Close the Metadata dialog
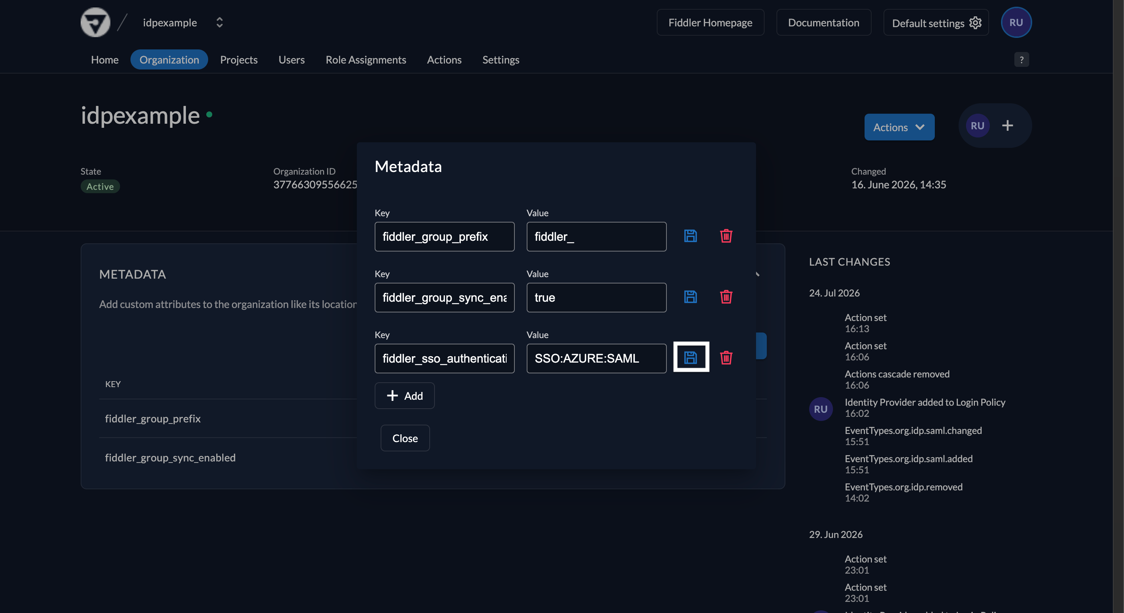 click(x=404, y=438)
